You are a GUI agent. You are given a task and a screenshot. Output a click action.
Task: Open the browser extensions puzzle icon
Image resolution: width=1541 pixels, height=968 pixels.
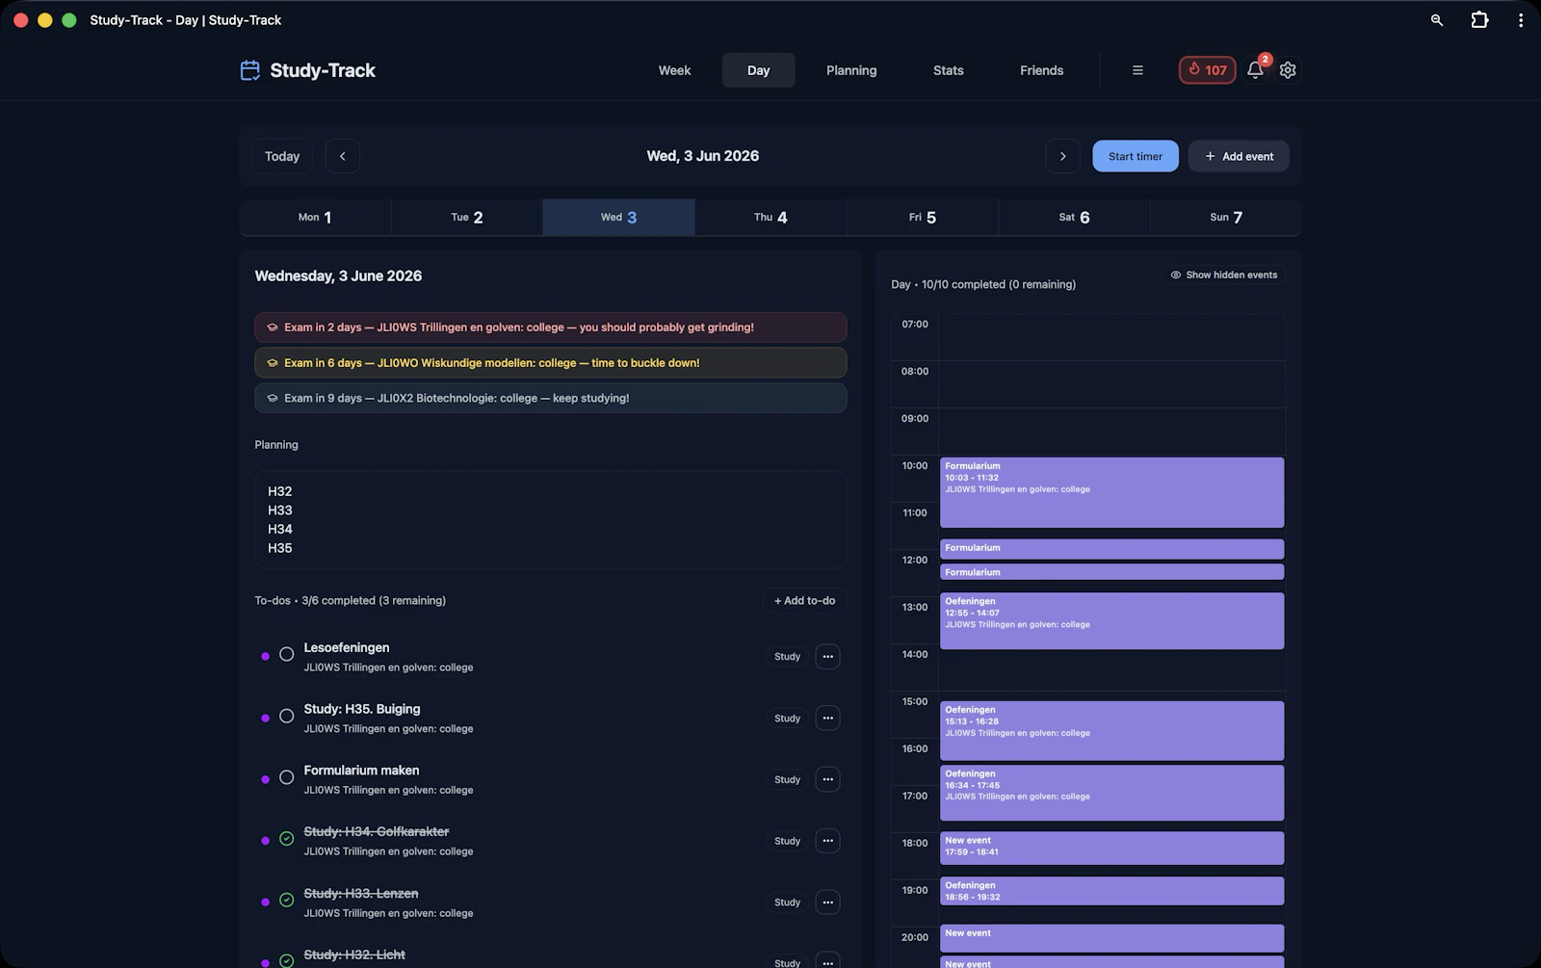(1479, 20)
